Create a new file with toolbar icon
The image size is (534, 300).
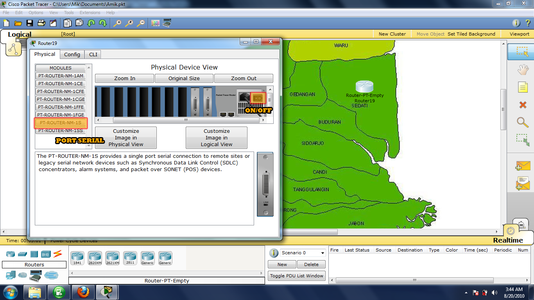pyautogui.click(x=6, y=23)
